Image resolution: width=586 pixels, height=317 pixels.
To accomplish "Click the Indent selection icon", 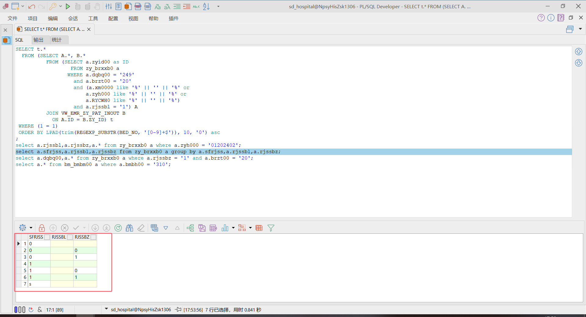I will click(x=177, y=6).
